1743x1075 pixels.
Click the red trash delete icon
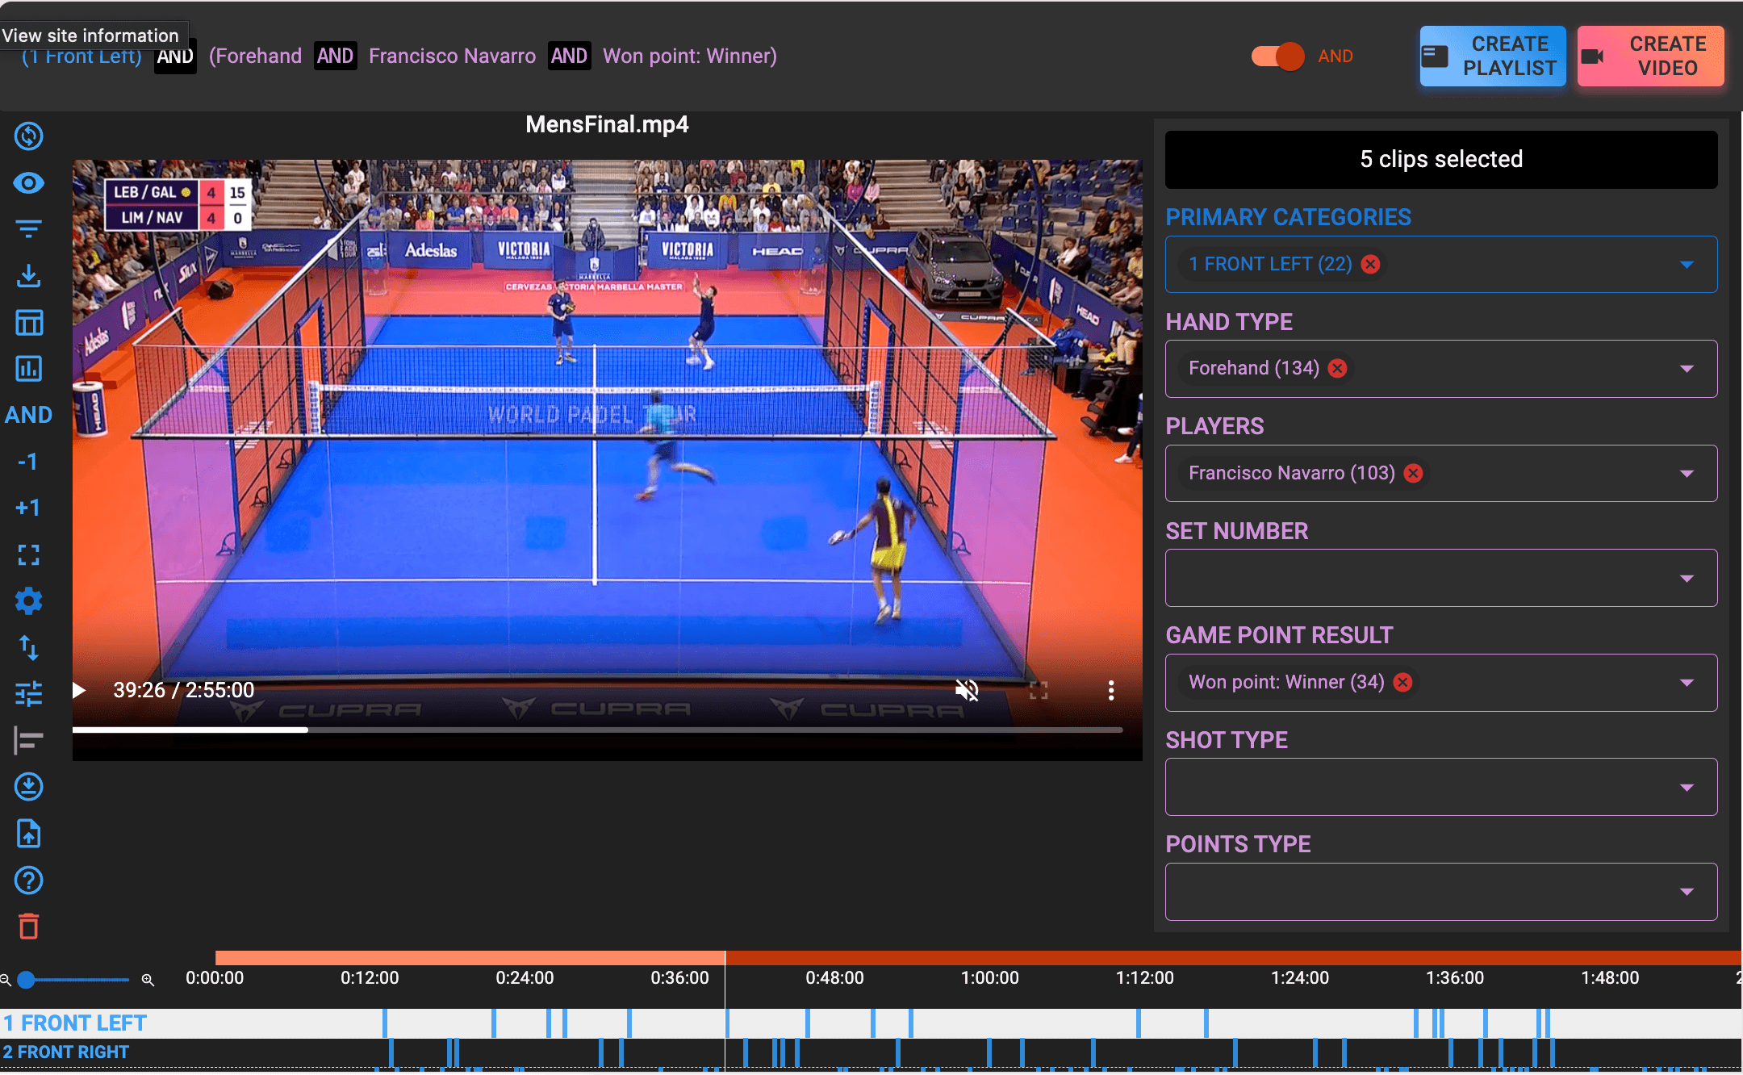click(x=29, y=927)
